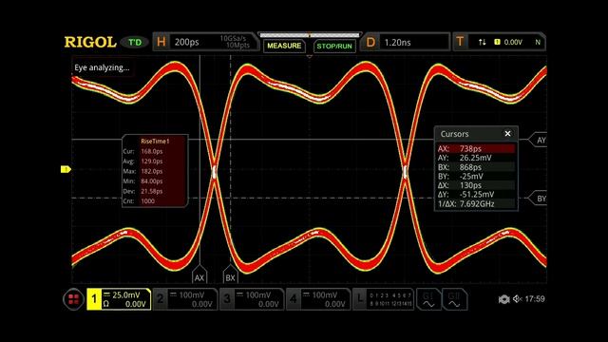Click the Cnt: 1000 value

(x=148, y=200)
